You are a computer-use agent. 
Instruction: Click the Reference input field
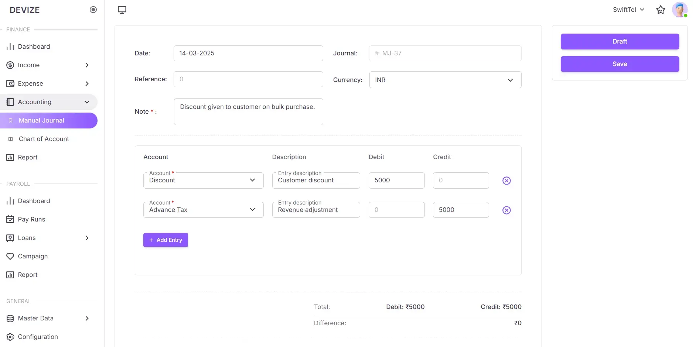pos(248,79)
